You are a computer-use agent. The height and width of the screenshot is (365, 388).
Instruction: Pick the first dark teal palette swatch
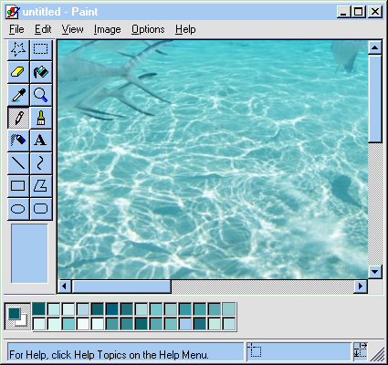39,309
